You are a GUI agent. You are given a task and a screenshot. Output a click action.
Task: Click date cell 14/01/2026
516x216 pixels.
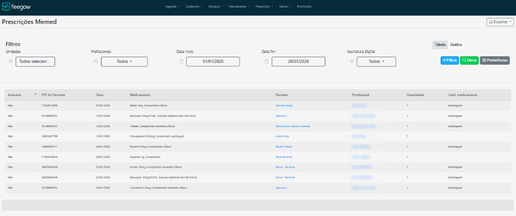pos(103,126)
